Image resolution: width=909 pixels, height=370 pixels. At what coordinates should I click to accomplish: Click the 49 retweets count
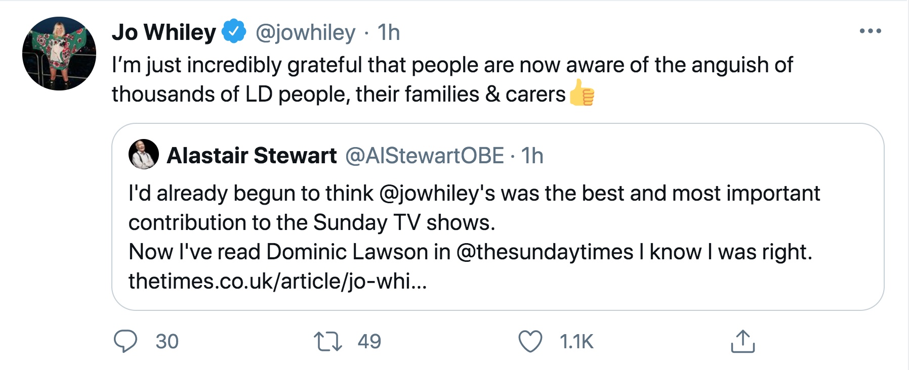tap(369, 342)
